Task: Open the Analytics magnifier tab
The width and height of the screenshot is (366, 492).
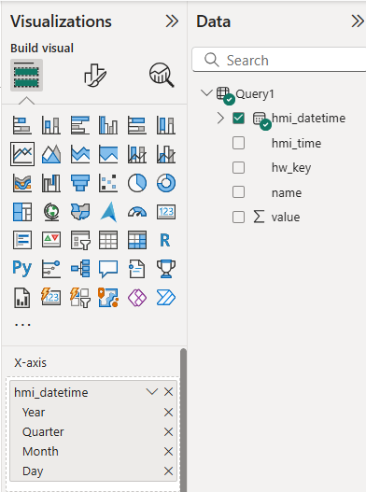Action: pos(162,76)
